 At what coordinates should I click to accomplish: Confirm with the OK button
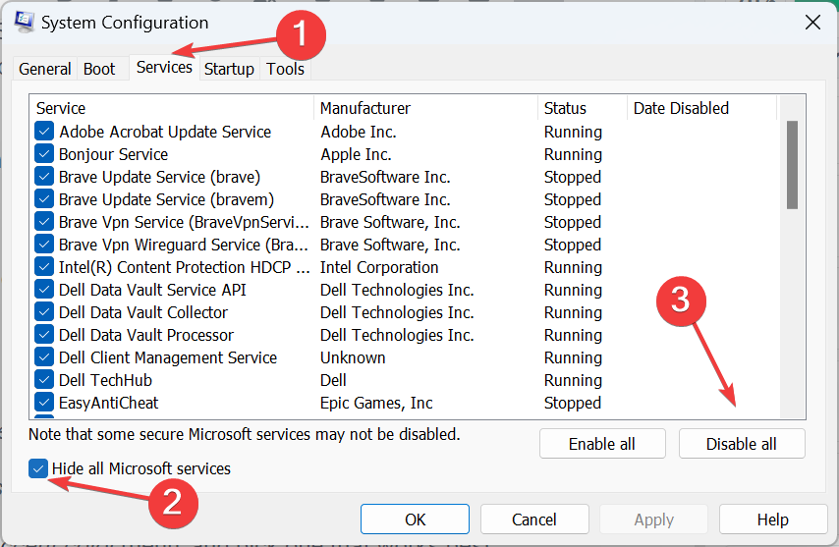415,520
